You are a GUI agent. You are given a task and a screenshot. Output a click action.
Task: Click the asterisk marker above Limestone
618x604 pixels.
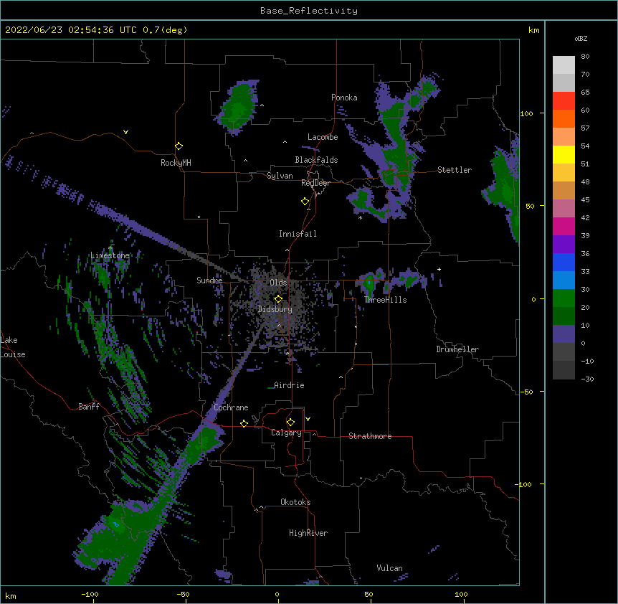(x=110, y=248)
